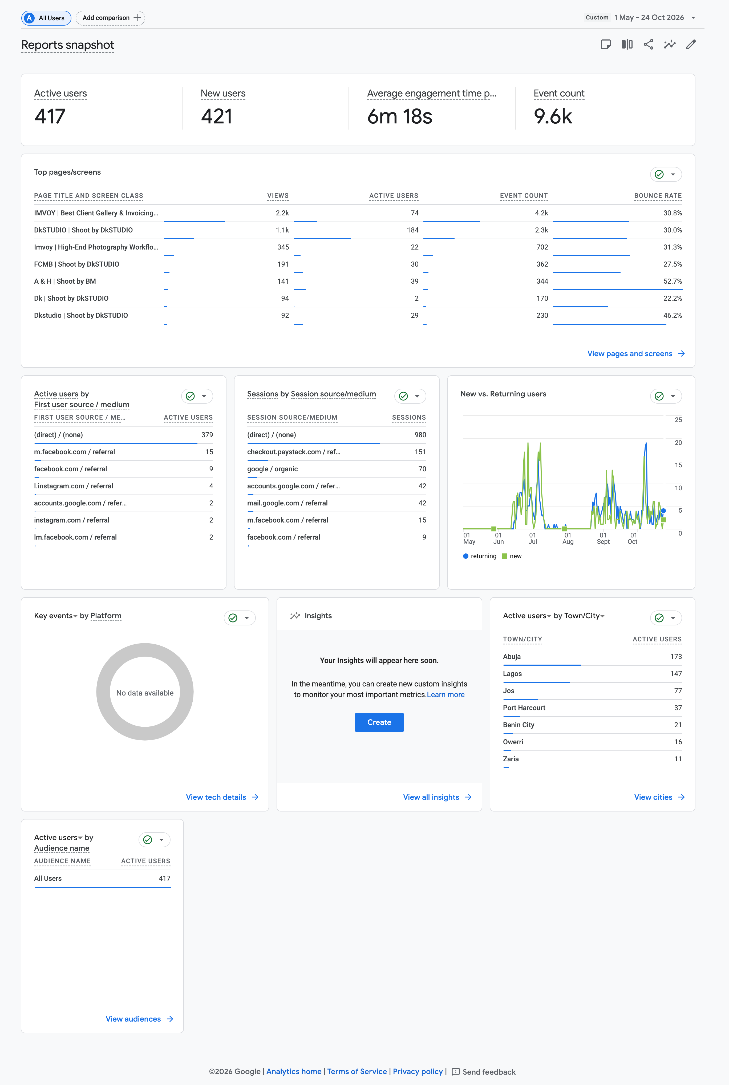Click the l.instagram.com / referral row

[x=123, y=487]
